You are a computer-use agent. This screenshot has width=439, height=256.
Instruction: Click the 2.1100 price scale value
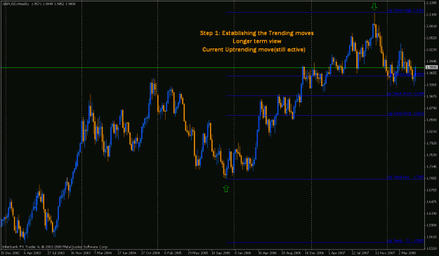tap(431, 14)
